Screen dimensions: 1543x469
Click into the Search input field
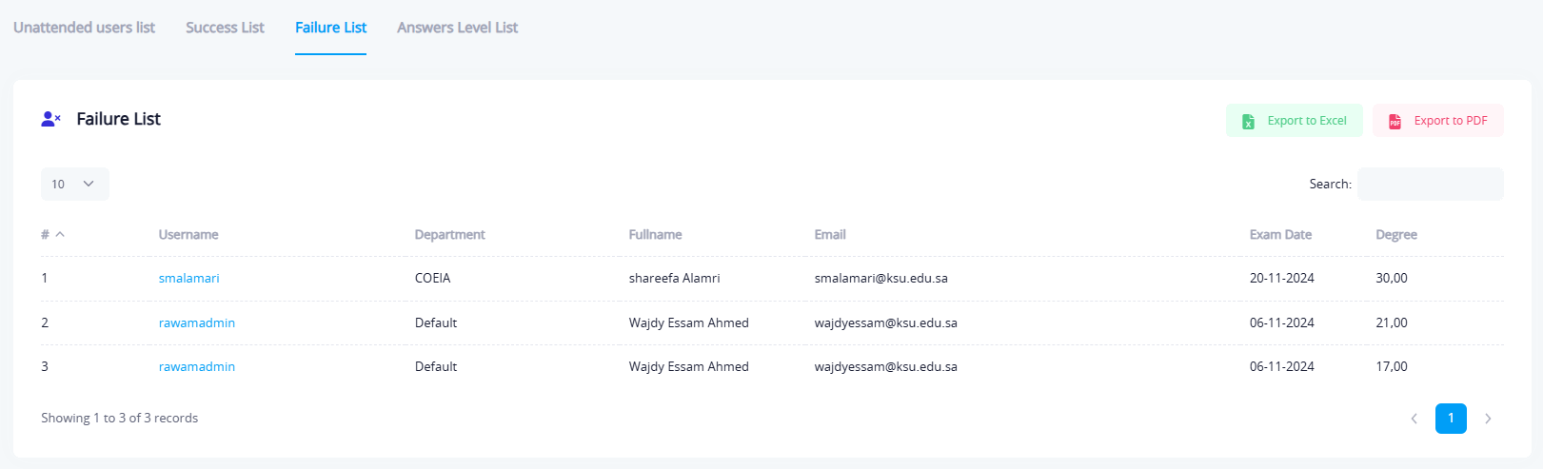[x=1430, y=184]
